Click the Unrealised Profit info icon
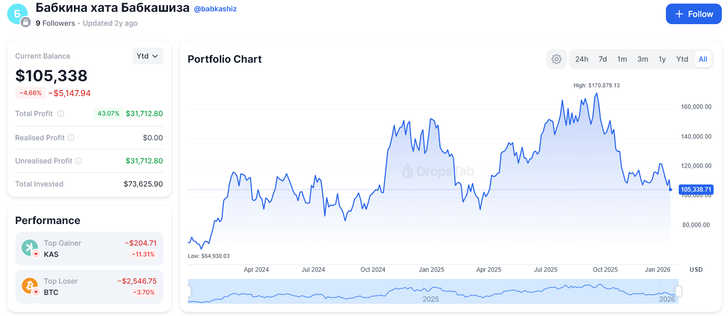Viewport: 728px width, 316px height. 79,161
